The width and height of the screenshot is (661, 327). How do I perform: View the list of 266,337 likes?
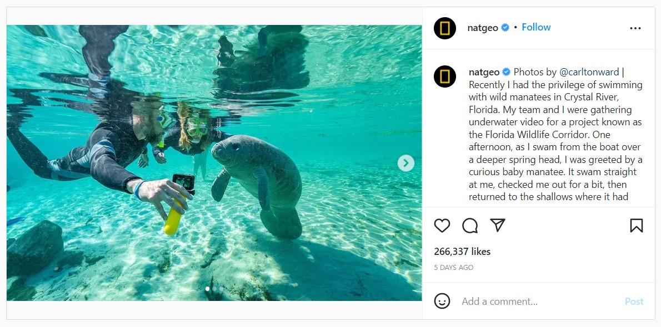462,252
